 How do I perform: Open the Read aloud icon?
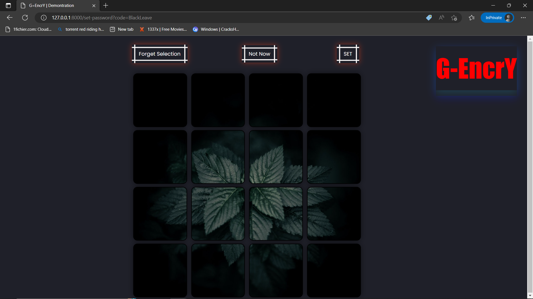tap(441, 18)
